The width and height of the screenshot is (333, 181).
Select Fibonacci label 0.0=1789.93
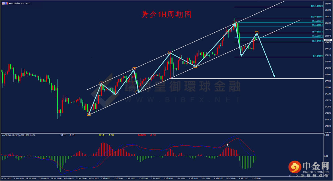coord(318,56)
